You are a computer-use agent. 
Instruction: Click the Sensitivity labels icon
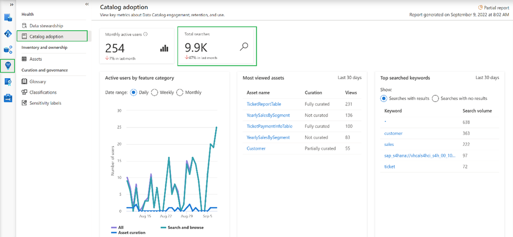(24, 103)
